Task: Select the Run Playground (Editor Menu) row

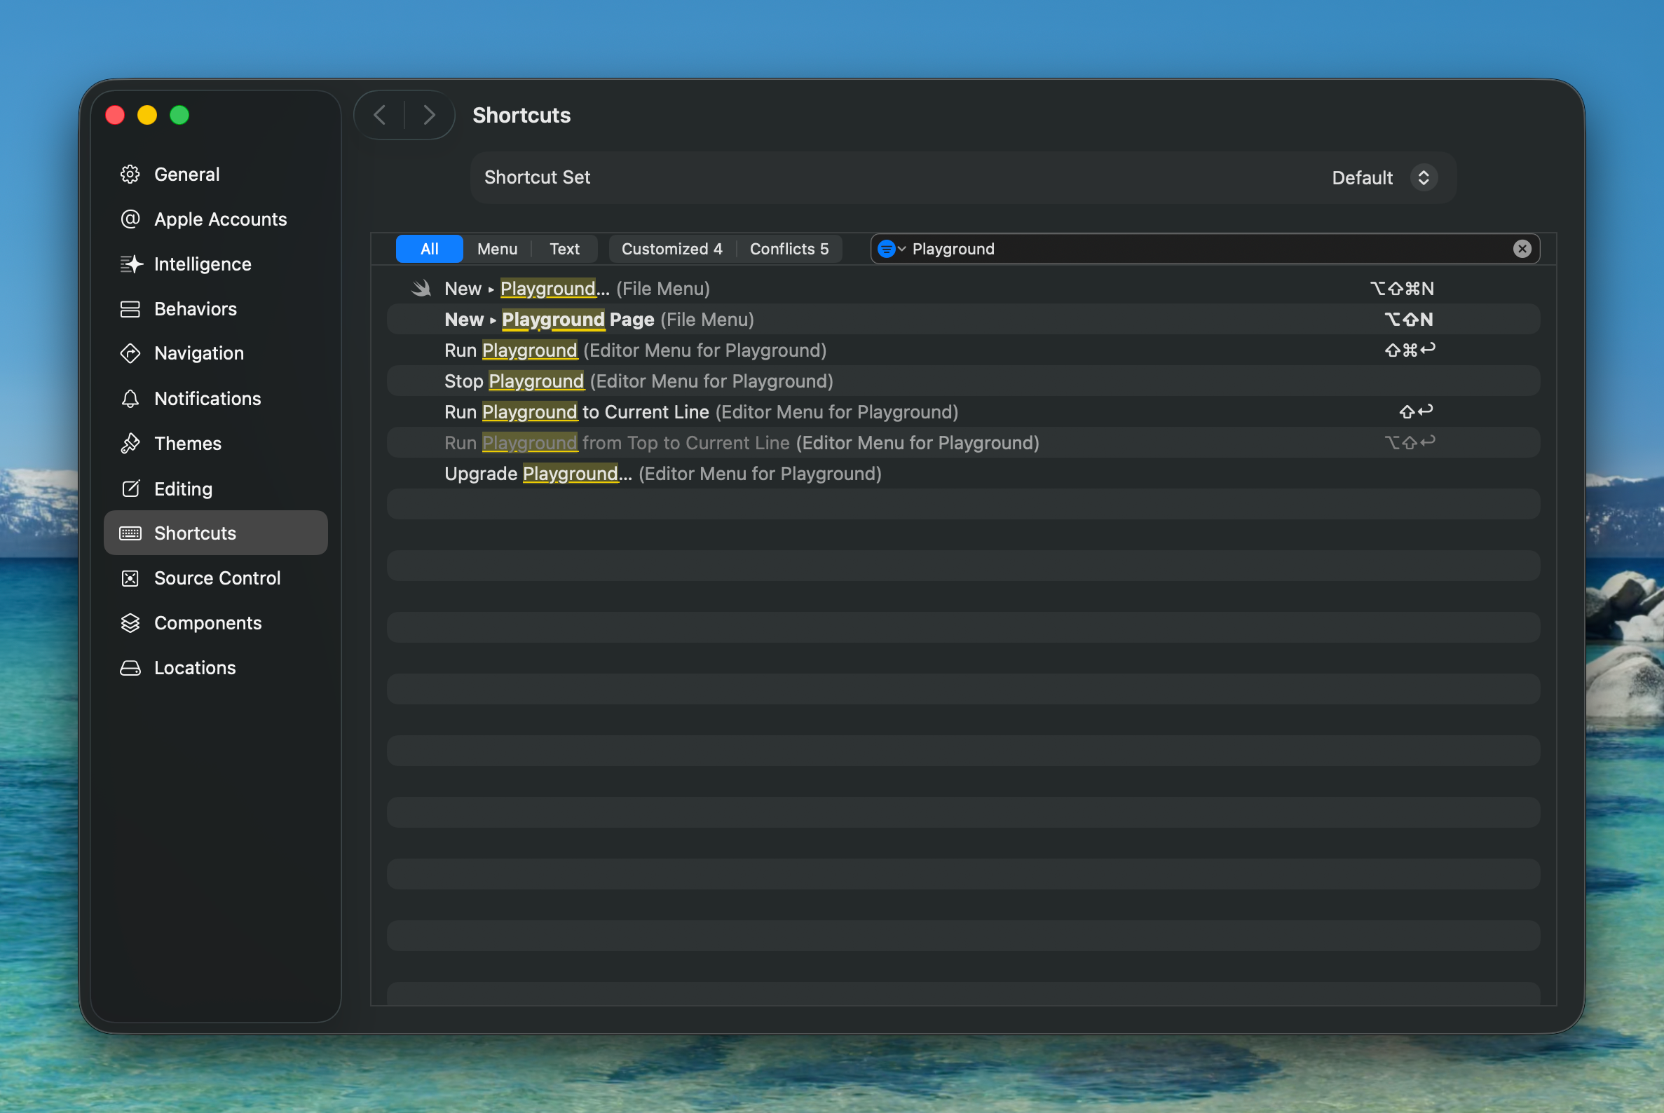Action: point(963,350)
